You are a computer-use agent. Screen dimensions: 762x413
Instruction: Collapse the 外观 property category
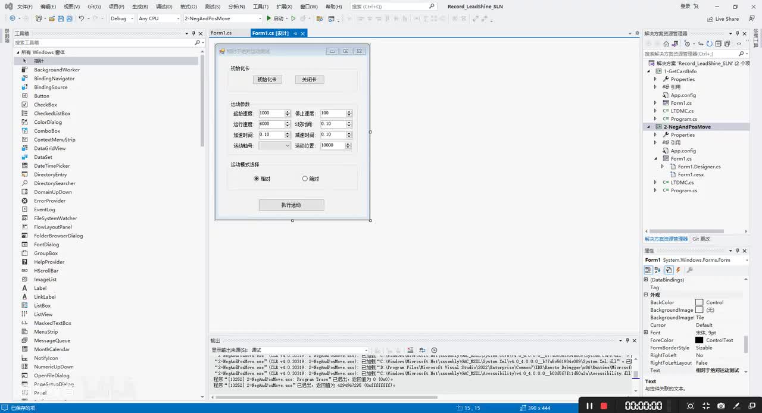point(647,295)
